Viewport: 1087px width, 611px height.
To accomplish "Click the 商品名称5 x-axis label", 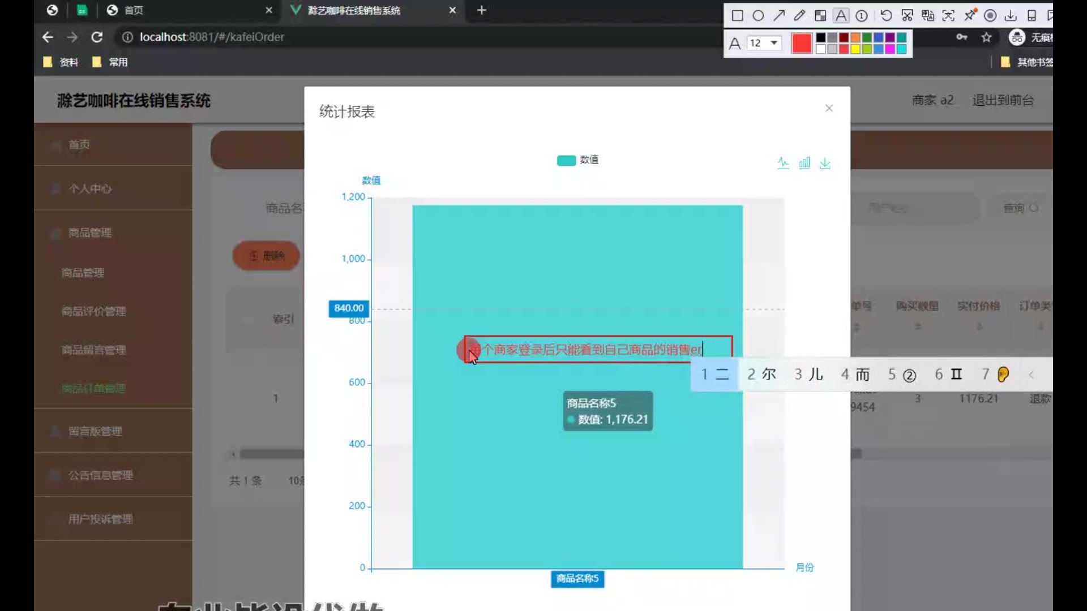I will 577,579.
